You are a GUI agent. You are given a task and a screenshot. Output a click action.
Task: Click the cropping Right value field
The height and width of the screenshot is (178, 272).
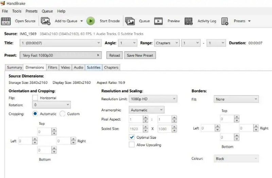(64, 141)
